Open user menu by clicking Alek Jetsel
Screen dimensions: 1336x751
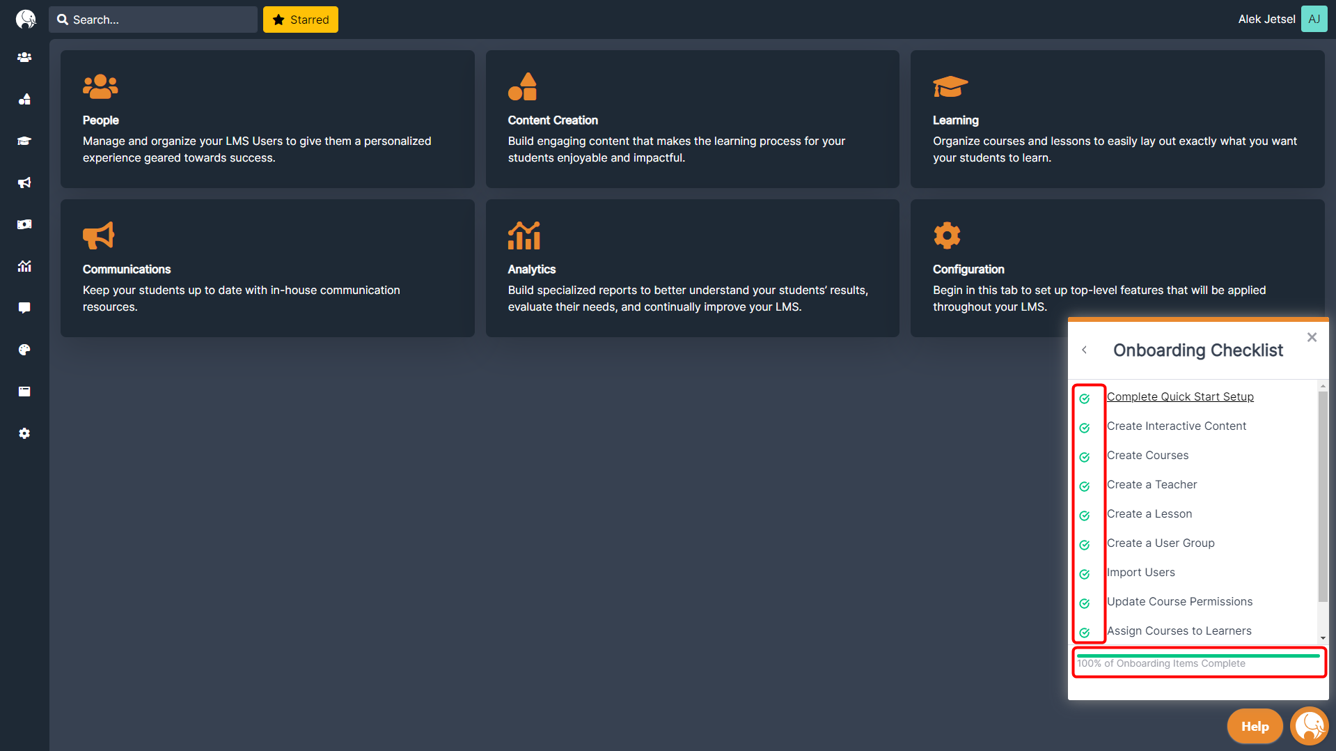coord(1266,19)
